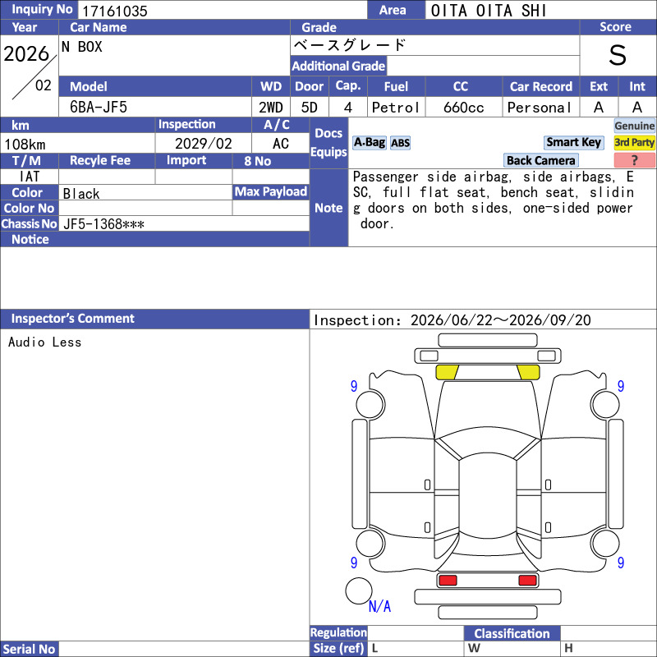Click the A-Bag equipment badge
Screen dimensions: 657x657
pos(369,142)
